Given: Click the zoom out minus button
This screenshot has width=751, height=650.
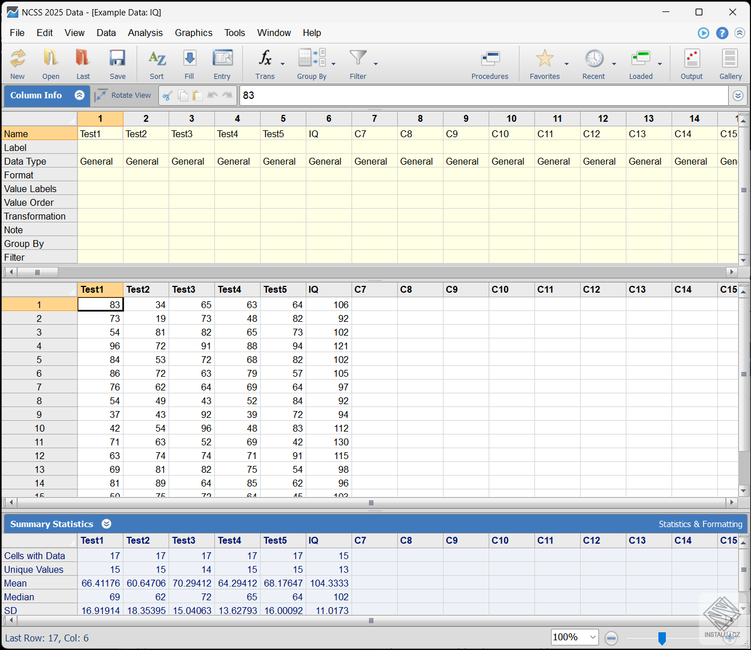Looking at the screenshot, I should 611,638.
